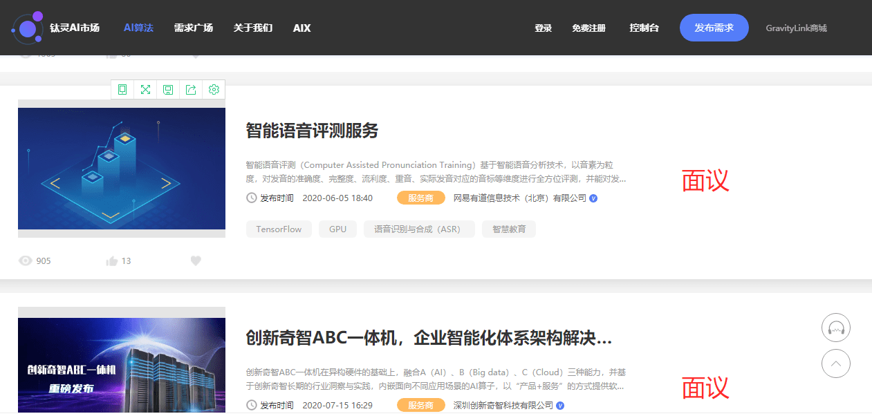This screenshot has height=416, width=872.
Task: Select the GPU tag
Action: pos(337,229)
